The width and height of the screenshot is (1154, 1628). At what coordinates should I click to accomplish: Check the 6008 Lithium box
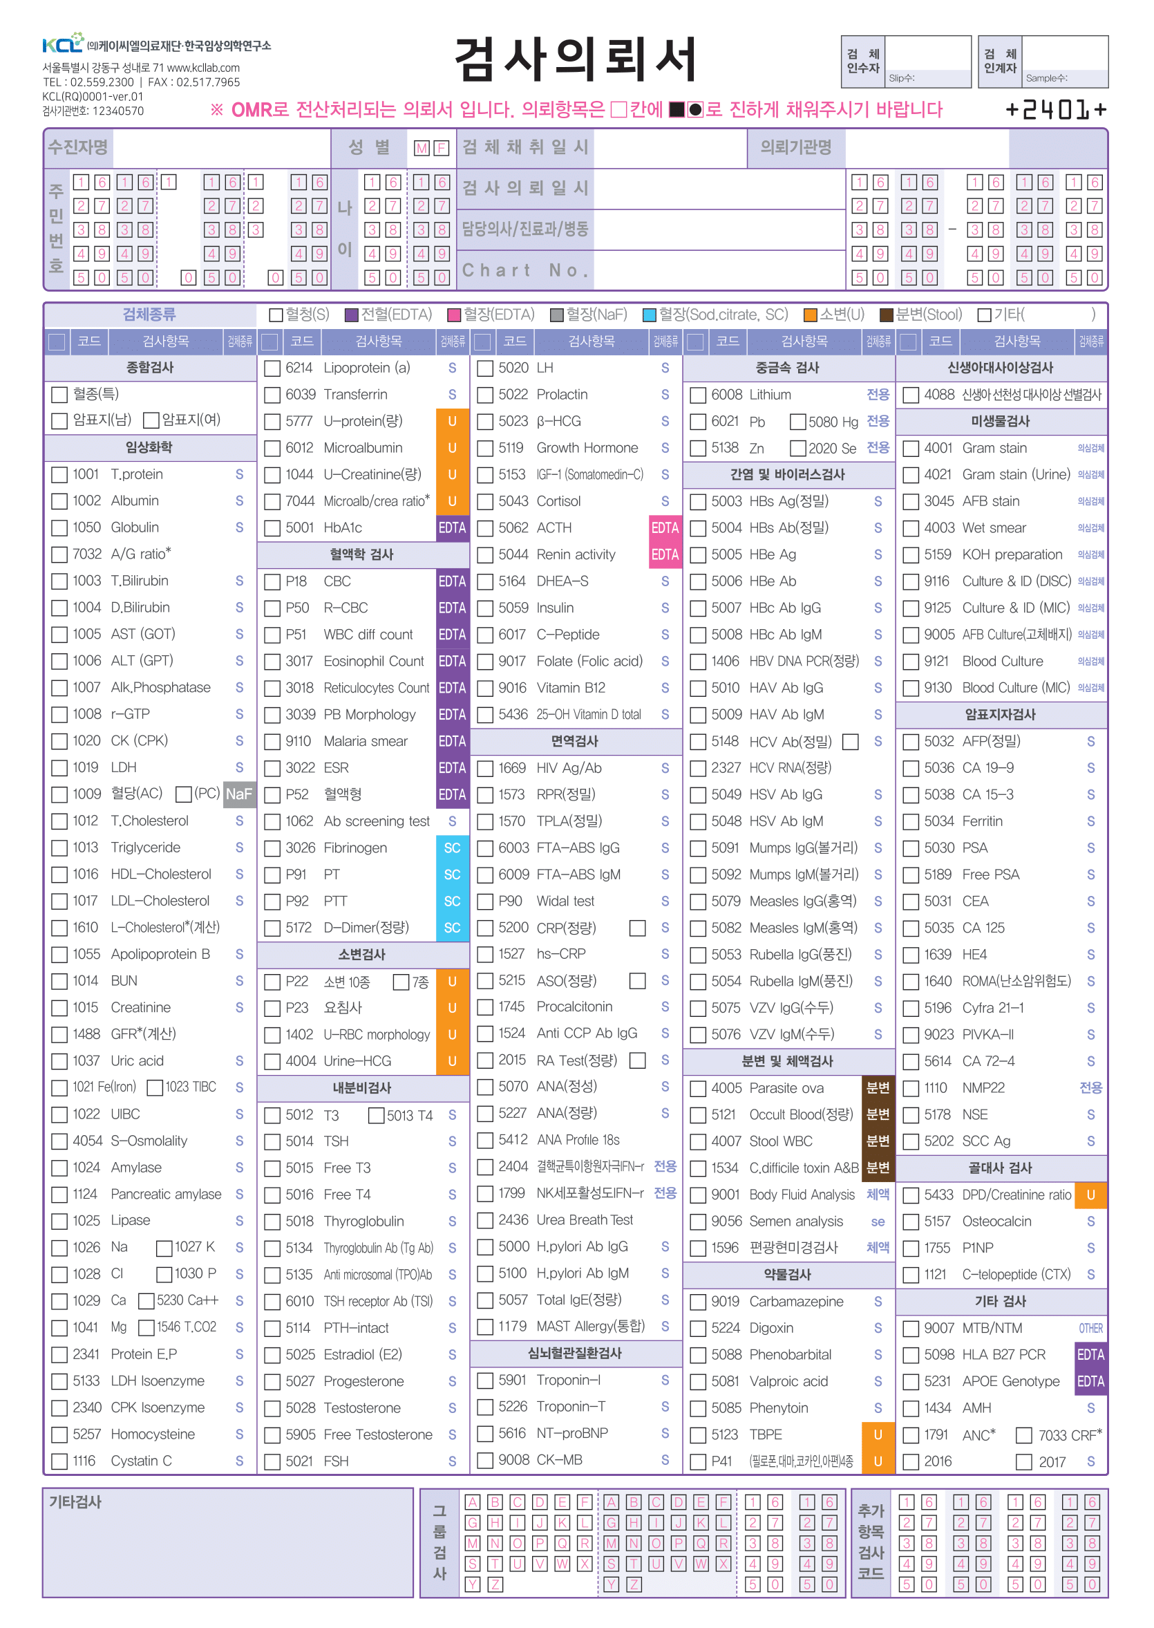click(x=699, y=395)
